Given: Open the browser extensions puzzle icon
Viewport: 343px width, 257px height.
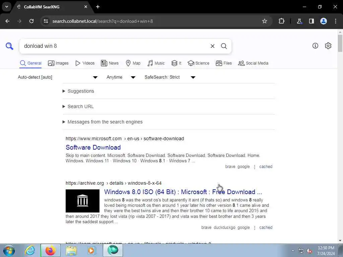Looking at the screenshot, I should click(x=281, y=21).
